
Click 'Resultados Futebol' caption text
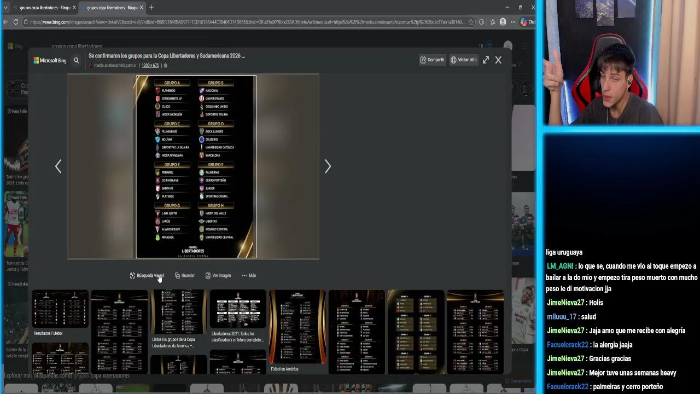pyautogui.click(x=48, y=333)
